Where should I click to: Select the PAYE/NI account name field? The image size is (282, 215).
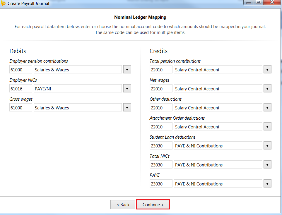(78, 89)
